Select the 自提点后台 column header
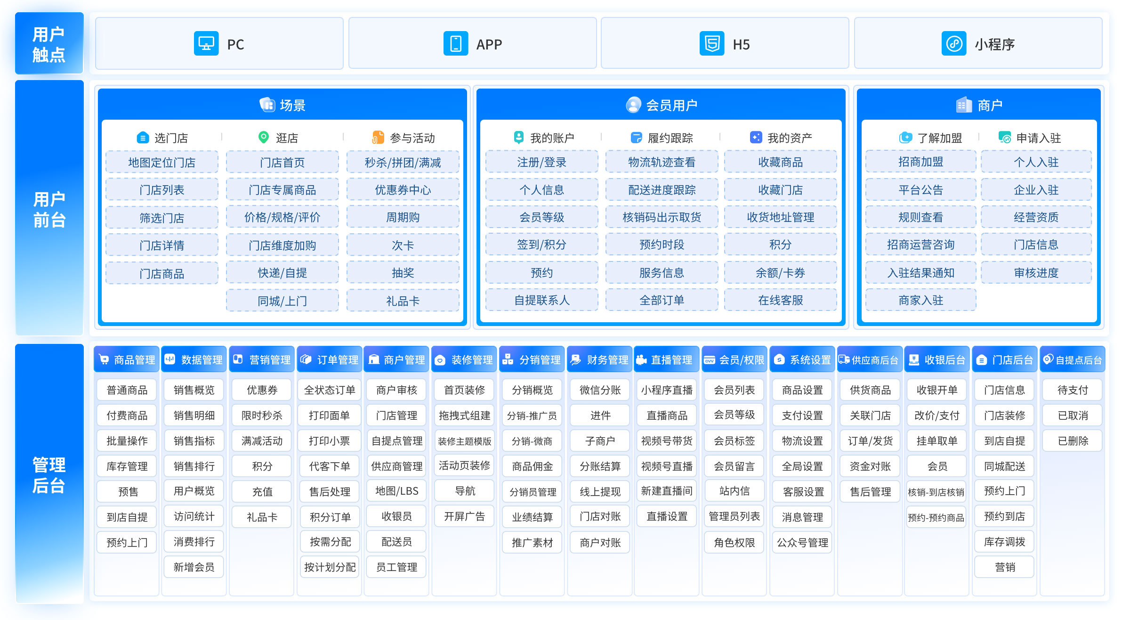 (1073, 359)
